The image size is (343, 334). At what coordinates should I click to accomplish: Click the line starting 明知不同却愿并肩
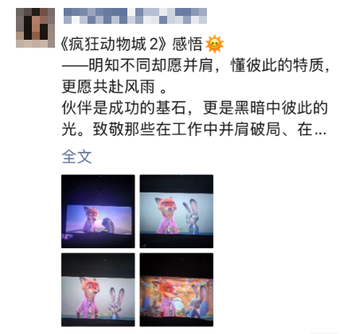coord(196,65)
